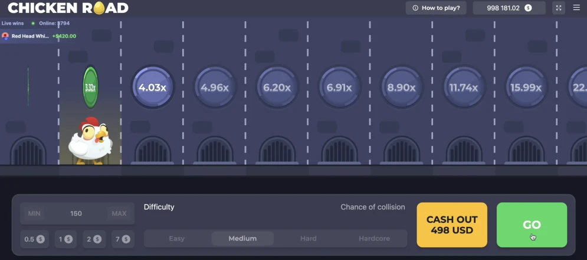Open the hamburger menu
Screen dimensions: 587x260
click(576, 8)
